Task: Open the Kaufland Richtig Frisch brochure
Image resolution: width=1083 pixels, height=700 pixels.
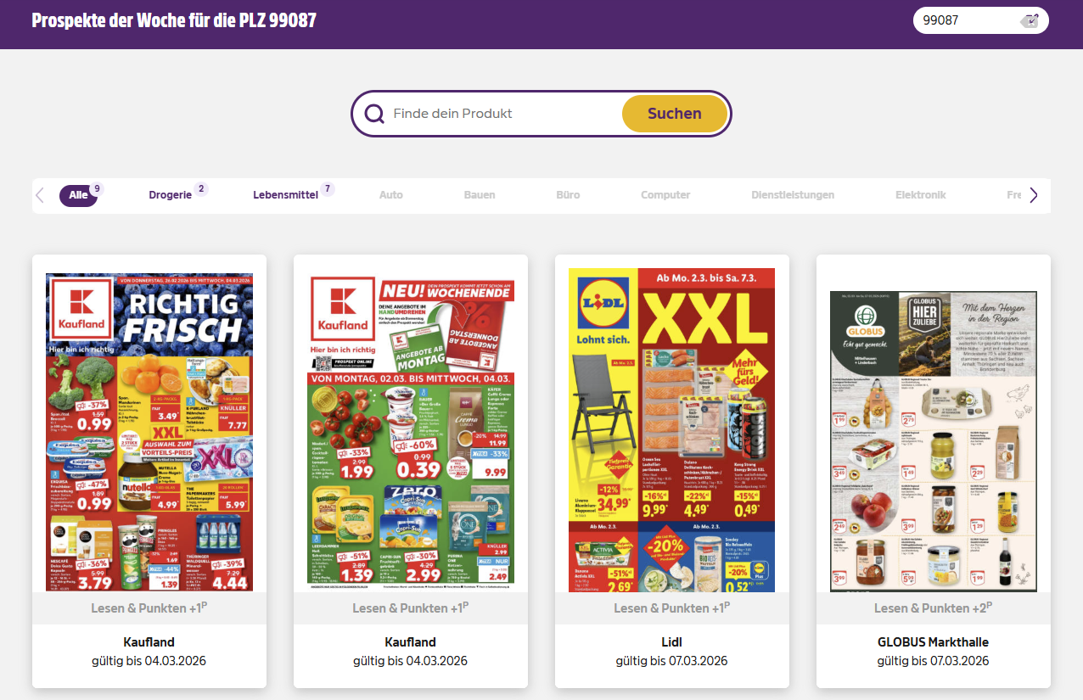Action: click(x=149, y=432)
